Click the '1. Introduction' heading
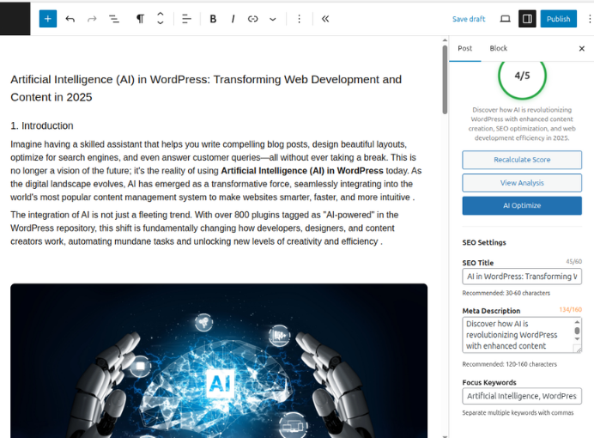The image size is (594, 438). coord(42,125)
